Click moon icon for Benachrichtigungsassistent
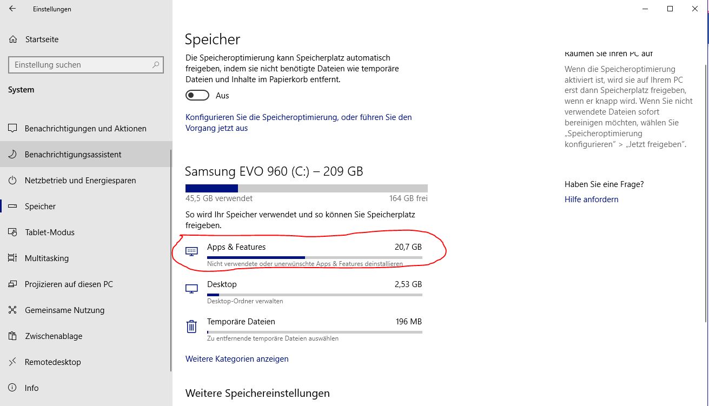The image size is (709, 406). [13, 155]
